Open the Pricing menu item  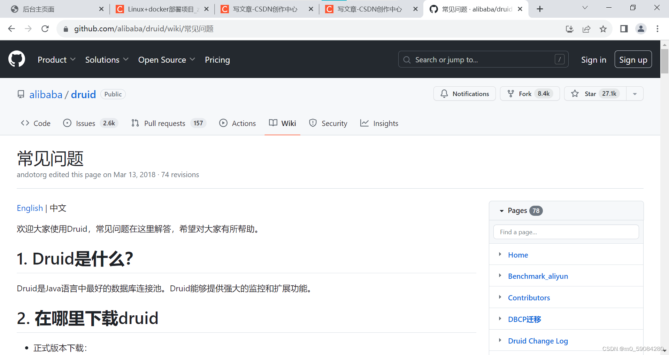(217, 60)
